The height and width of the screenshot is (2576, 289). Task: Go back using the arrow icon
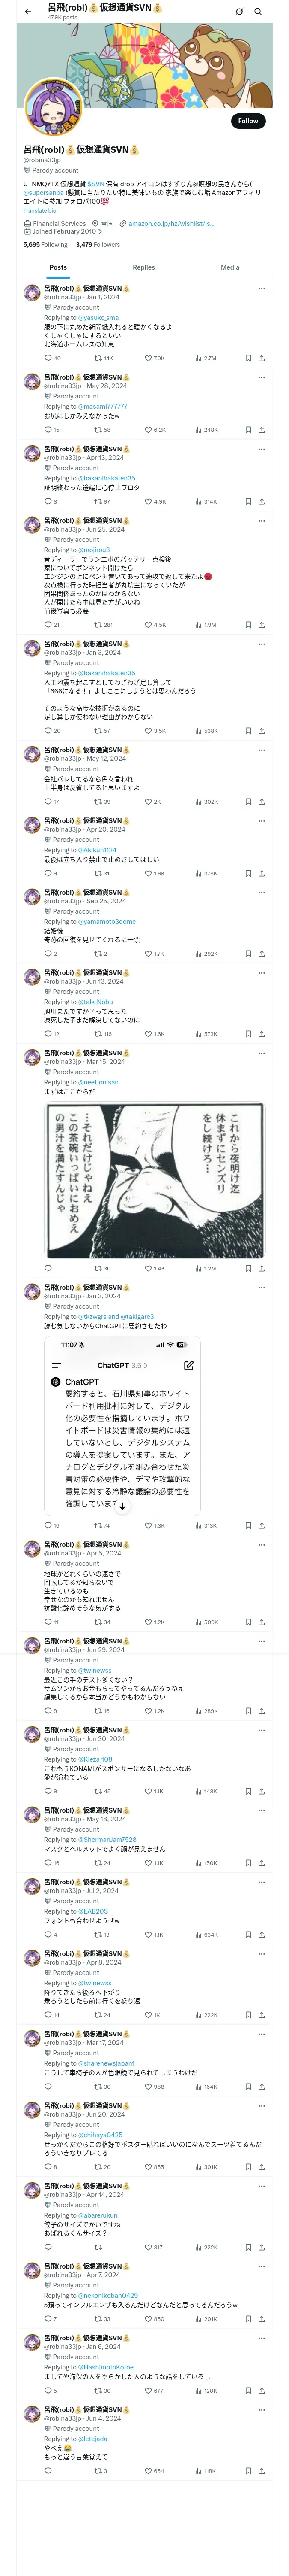pyautogui.click(x=28, y=11)
